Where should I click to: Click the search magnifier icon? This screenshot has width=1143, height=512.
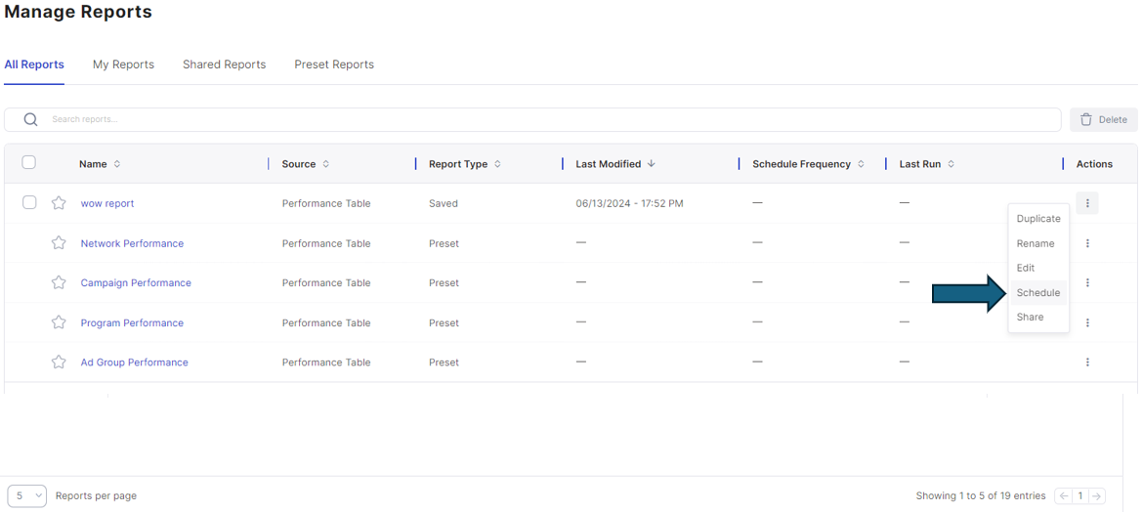[30, 119]
